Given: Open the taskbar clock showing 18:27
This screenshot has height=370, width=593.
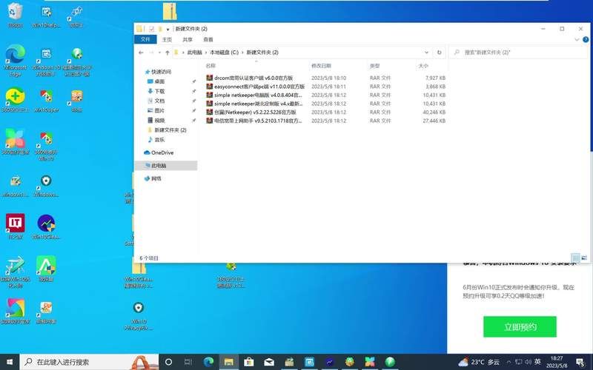Looking at the screenshot, I should coord(557,362).
